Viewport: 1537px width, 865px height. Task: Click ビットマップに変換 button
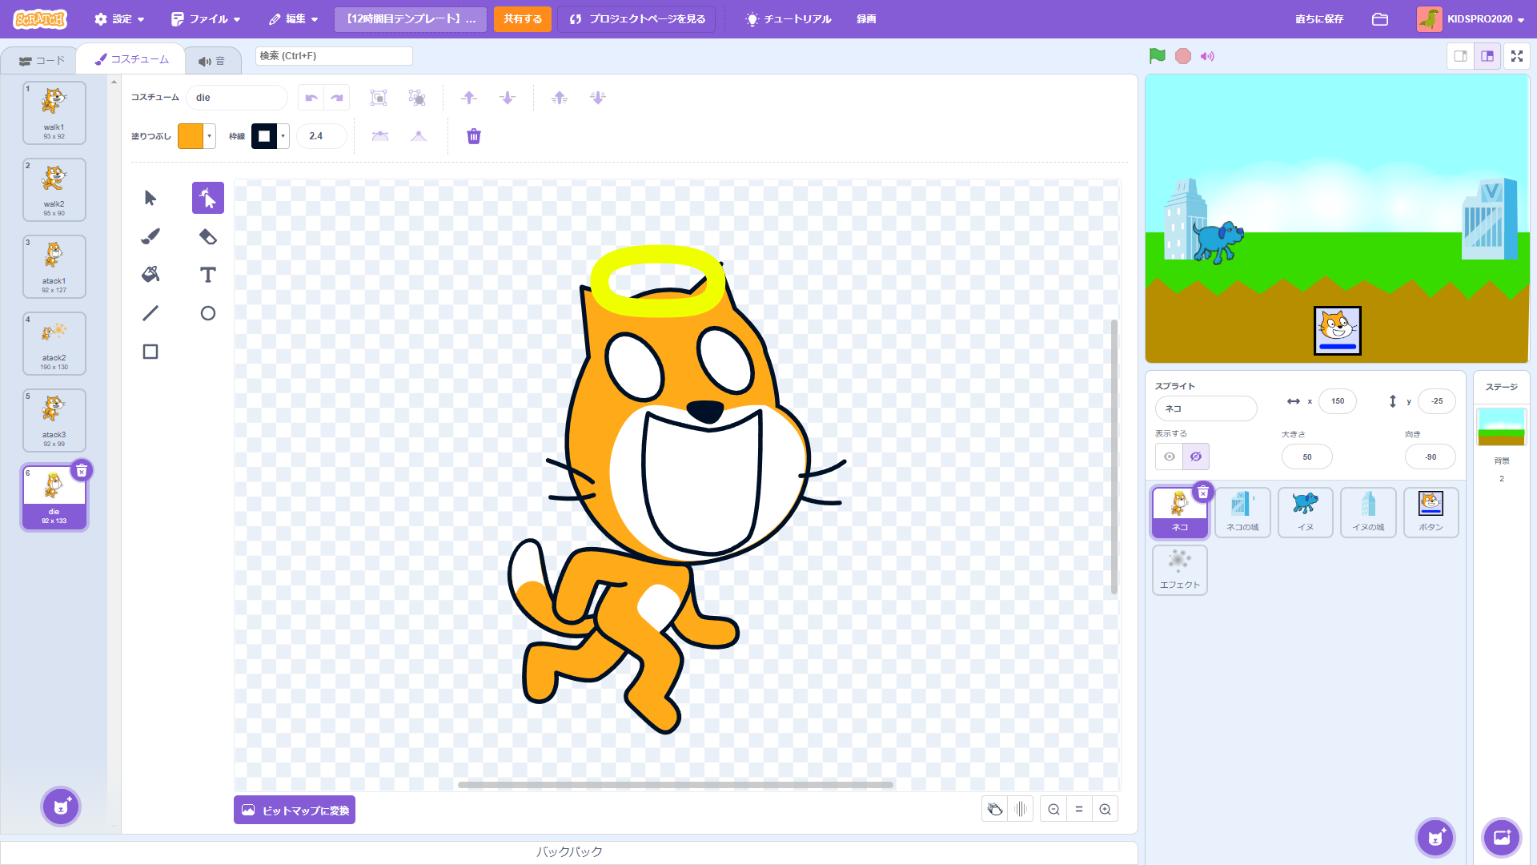tap(295, 810)
